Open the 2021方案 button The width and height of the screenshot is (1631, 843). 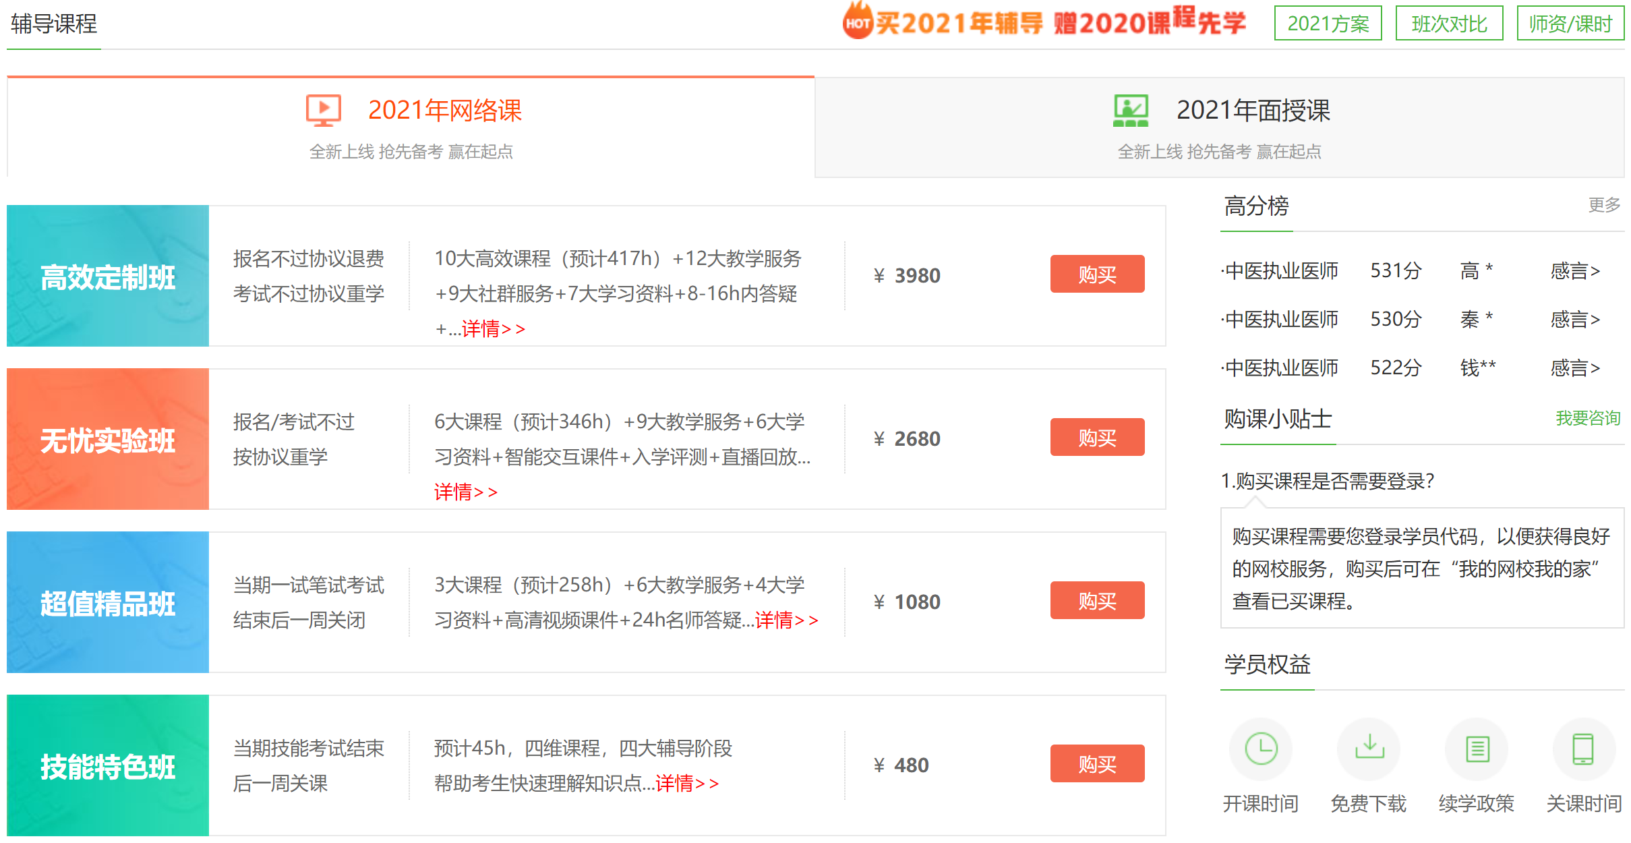(1328, 24)
